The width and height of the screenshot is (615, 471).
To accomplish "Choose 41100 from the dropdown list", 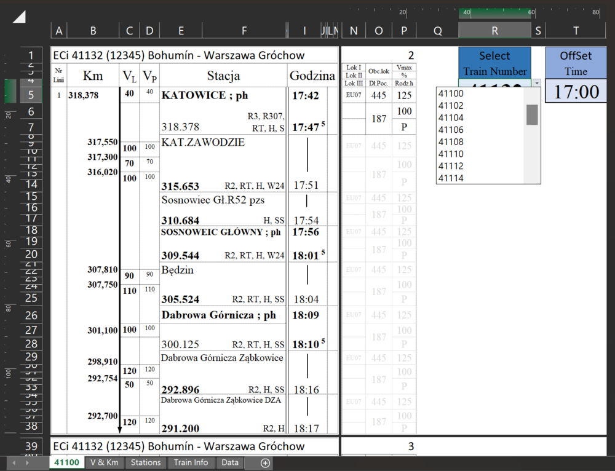I will pos(451,94).
